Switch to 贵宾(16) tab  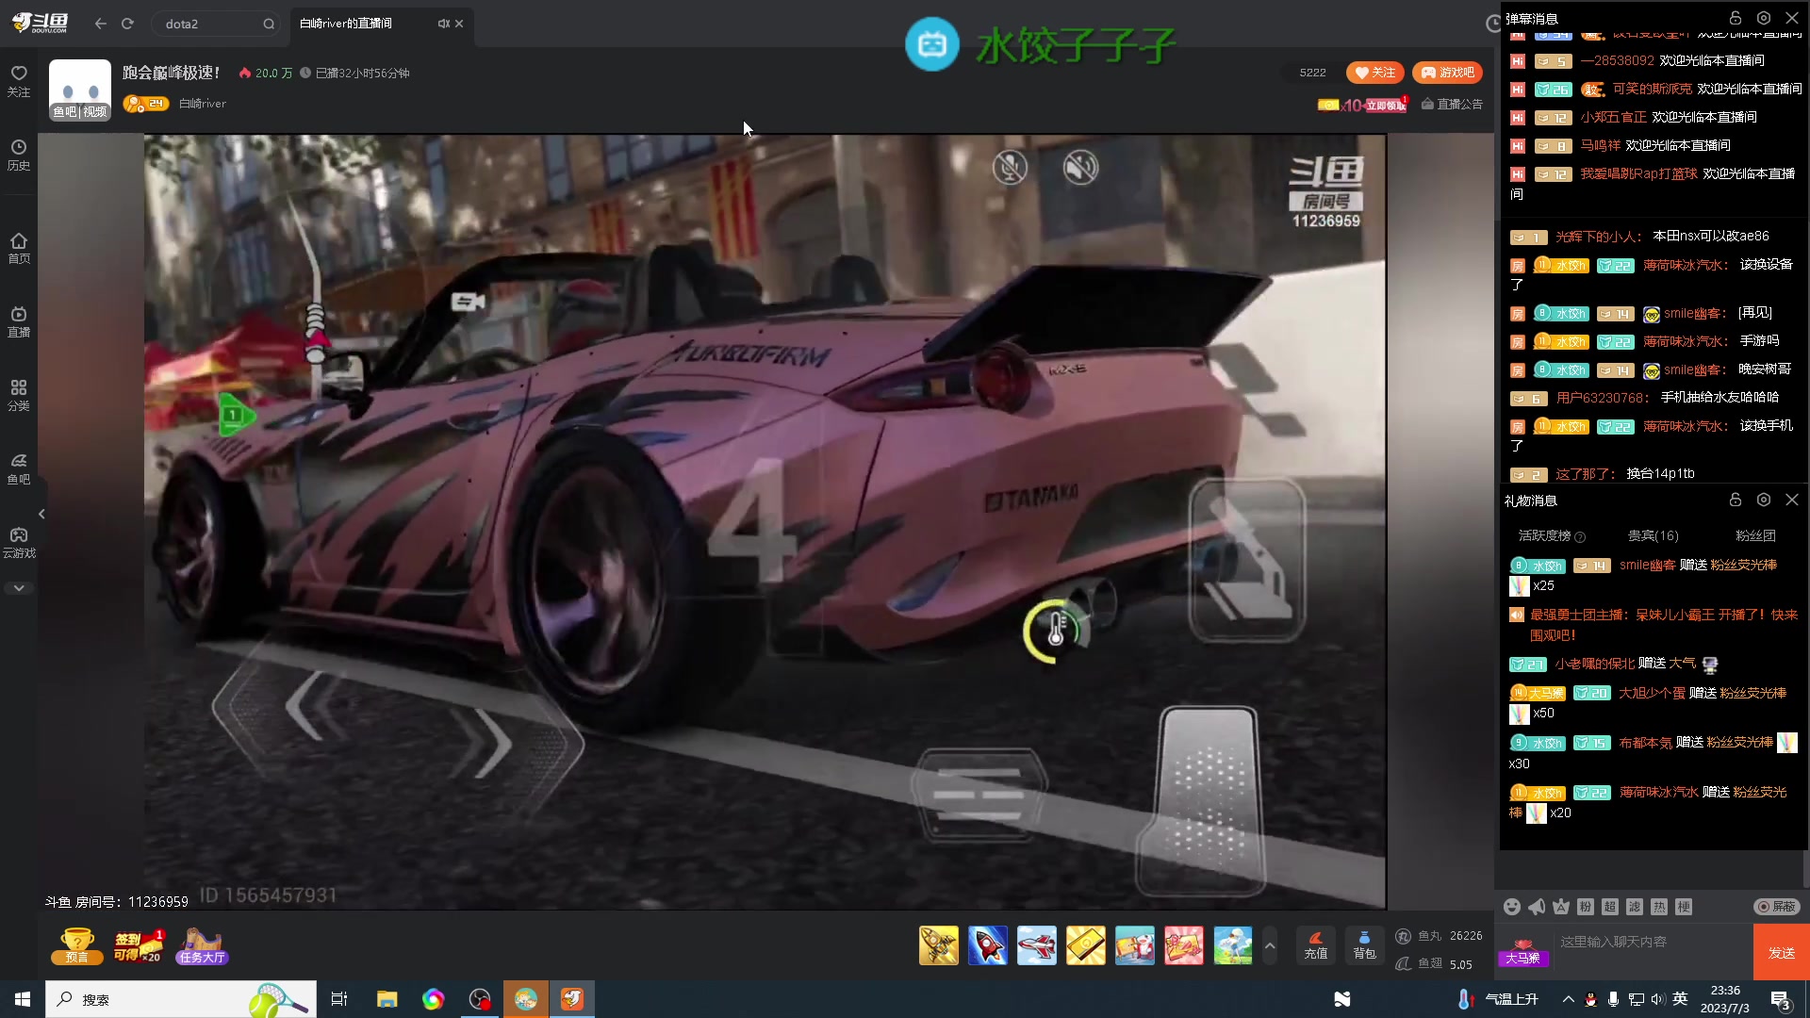[1653, 535]
